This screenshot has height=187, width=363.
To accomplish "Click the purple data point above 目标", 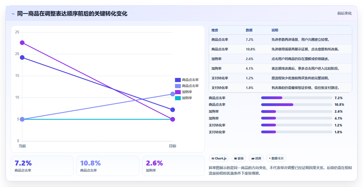I will pos(173,119).
